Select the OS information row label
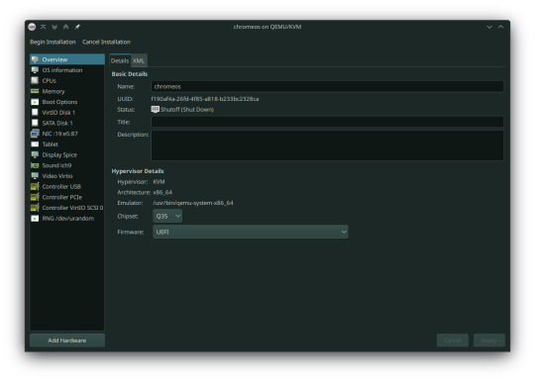535x381 pixels. [62, 70]
